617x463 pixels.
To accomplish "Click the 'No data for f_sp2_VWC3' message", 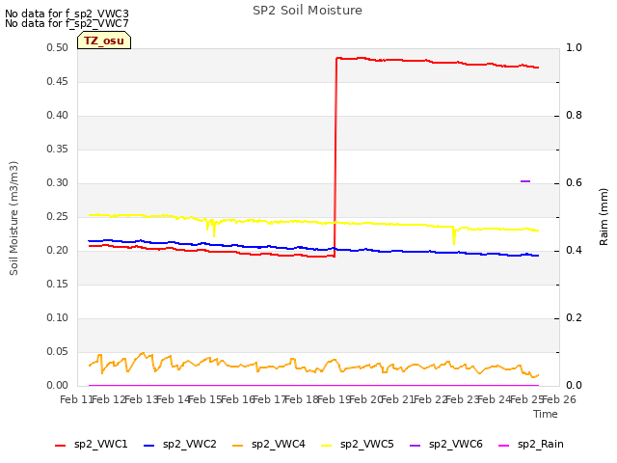I will pos(67,14).
